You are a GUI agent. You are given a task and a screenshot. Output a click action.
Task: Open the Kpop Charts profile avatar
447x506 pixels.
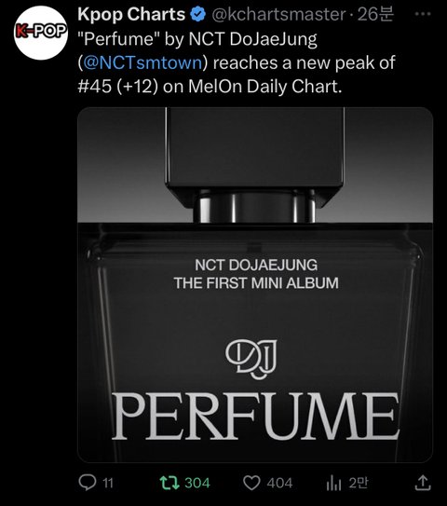point(41,33)
